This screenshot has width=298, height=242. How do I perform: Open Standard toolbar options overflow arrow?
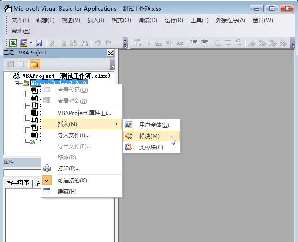[x=125, y=43]
